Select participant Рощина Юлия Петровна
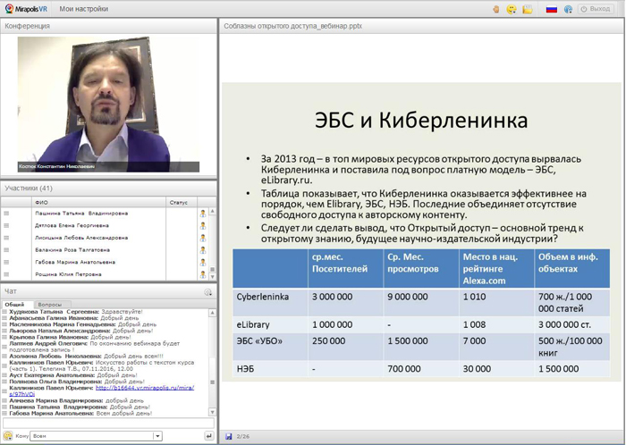This screenshot has height=445, width=626. (68, 274)
